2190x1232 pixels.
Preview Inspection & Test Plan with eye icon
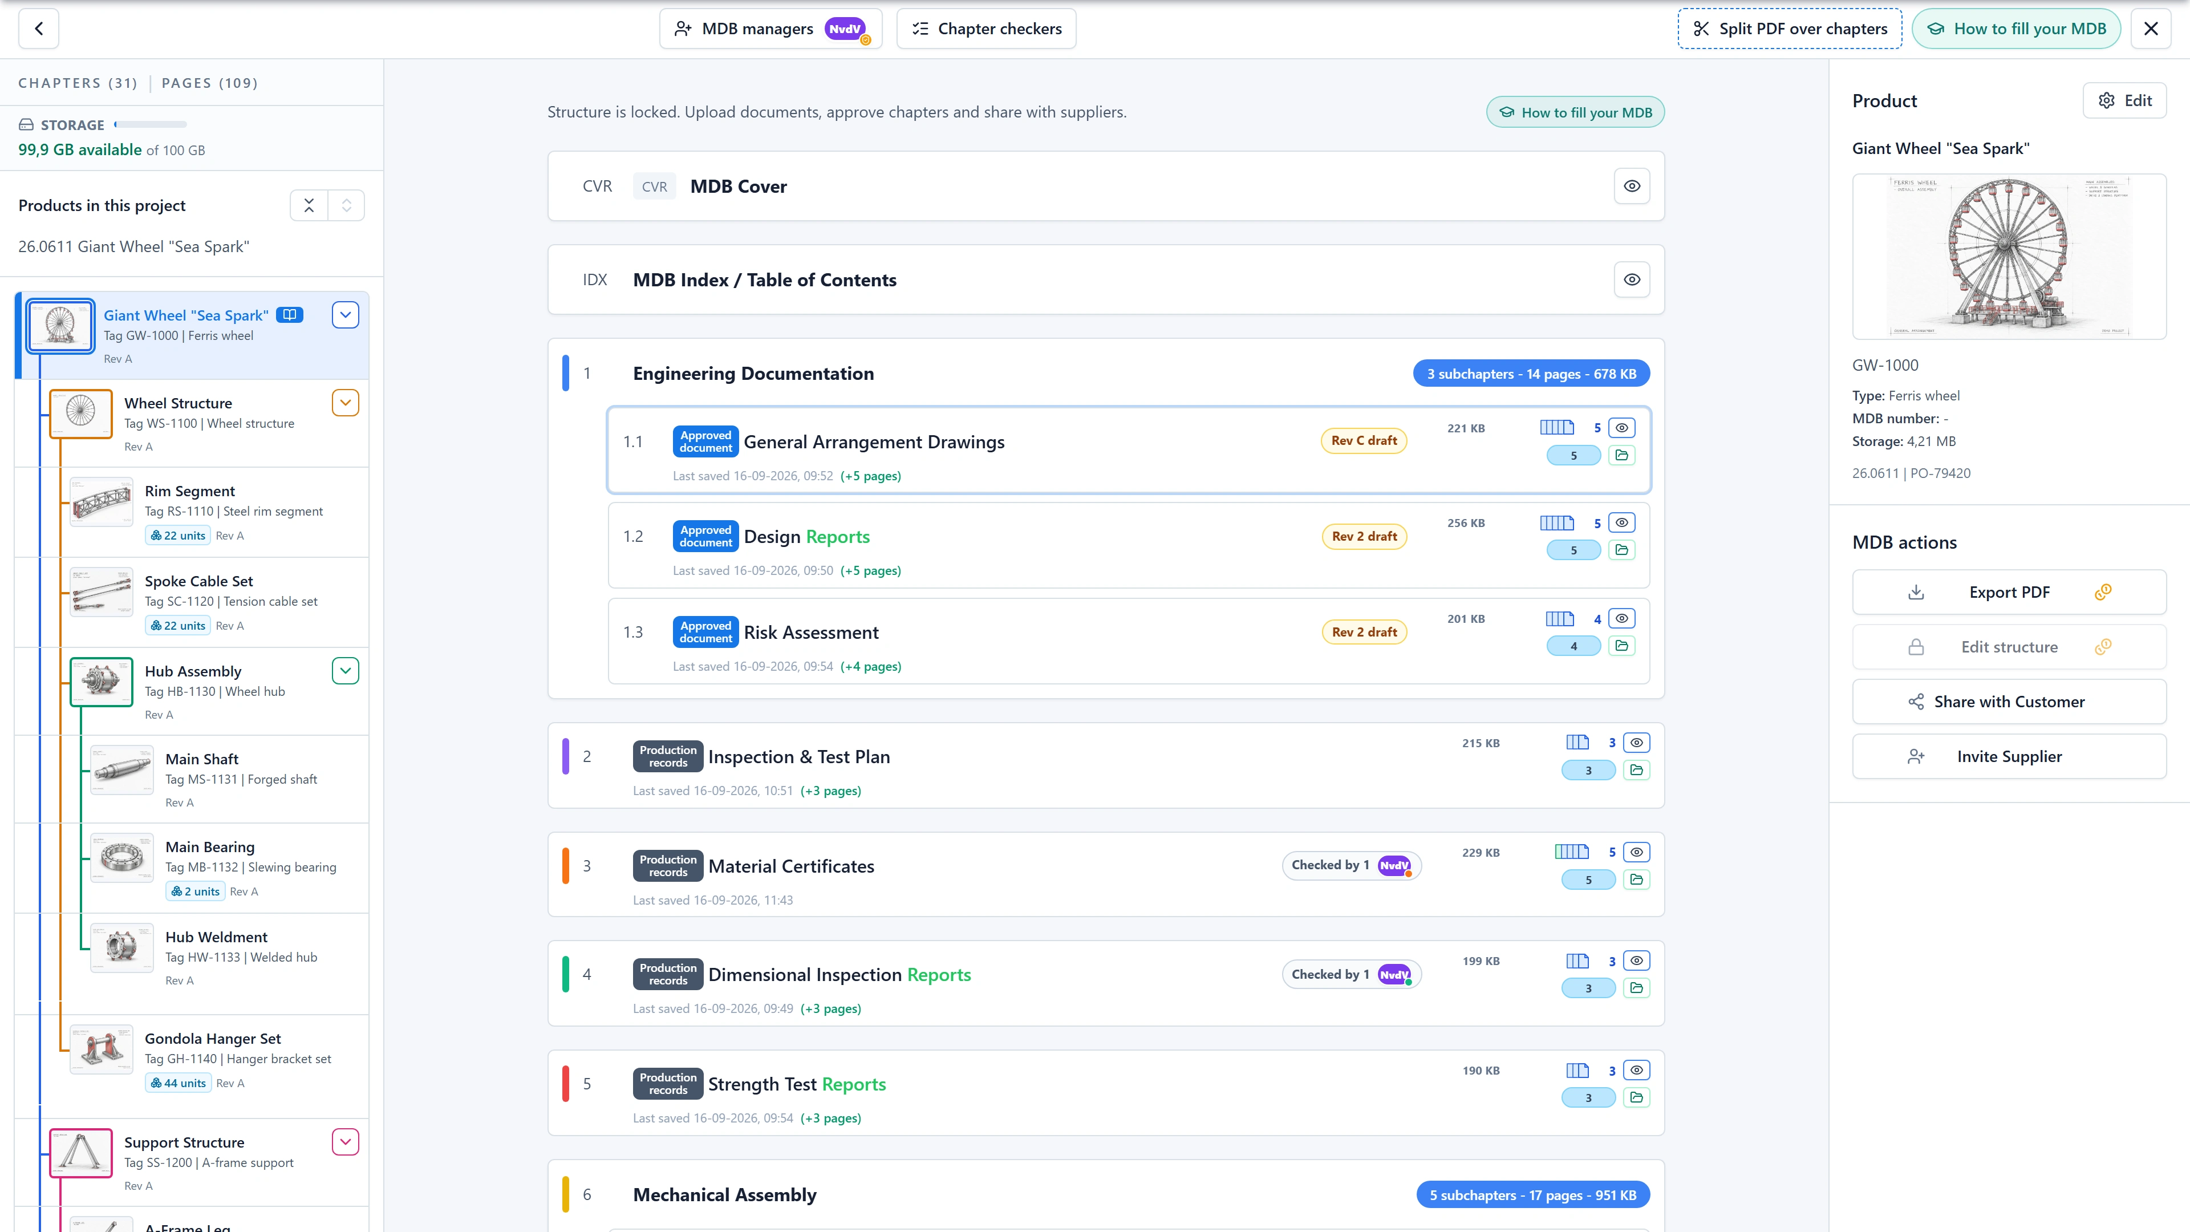click(1636, 742)
